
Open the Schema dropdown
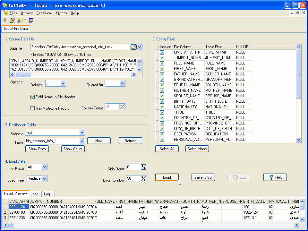[x=82, y=133]
